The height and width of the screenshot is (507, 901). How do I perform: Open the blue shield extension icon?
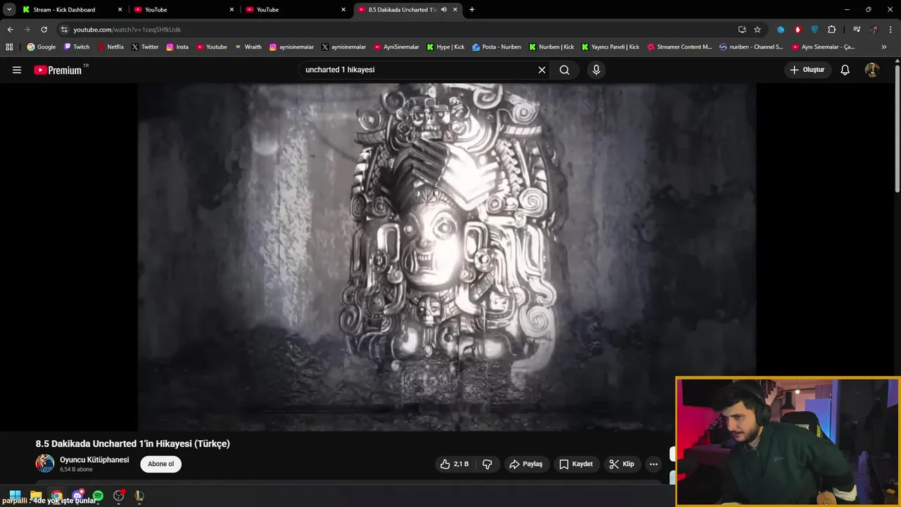814,30
